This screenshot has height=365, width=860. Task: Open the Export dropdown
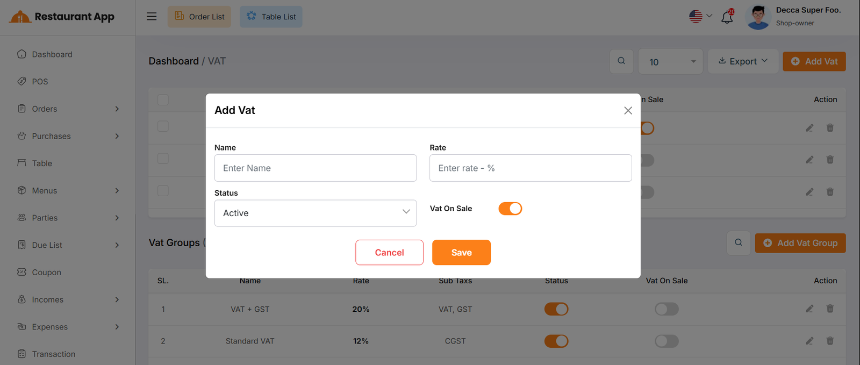(743, 61)
